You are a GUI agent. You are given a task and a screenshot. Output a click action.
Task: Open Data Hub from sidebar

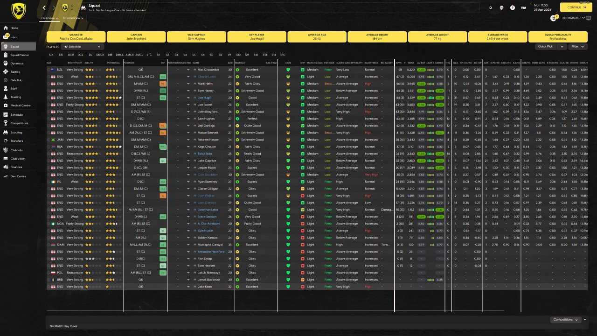click(18, 80)
